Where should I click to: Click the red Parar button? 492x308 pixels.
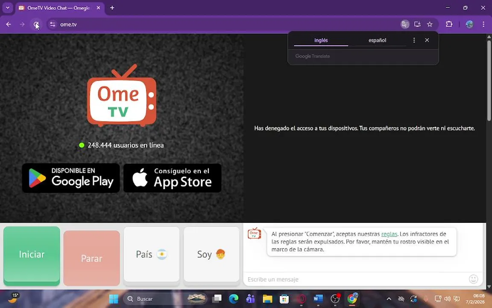(x=92, y=258)
